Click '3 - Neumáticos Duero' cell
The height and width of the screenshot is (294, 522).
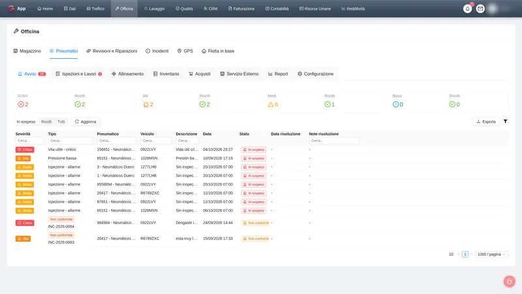coord(115,167)
